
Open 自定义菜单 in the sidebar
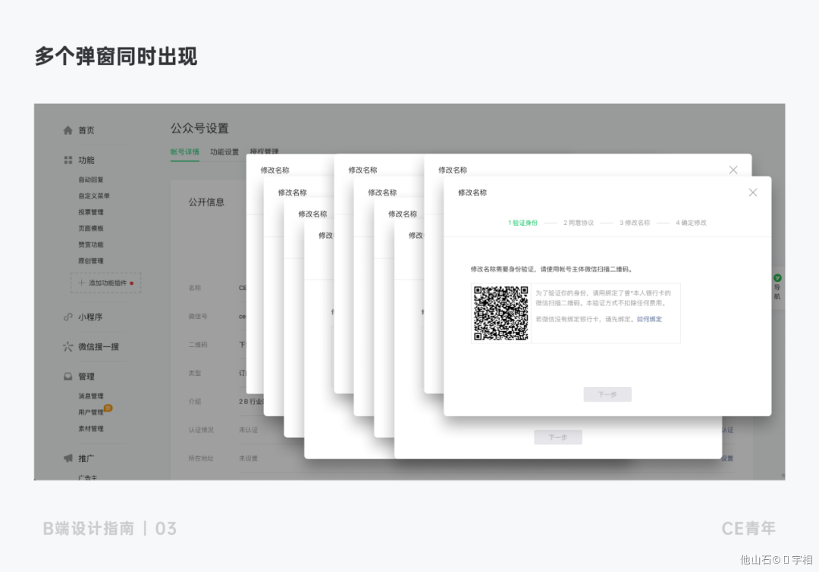94,195
